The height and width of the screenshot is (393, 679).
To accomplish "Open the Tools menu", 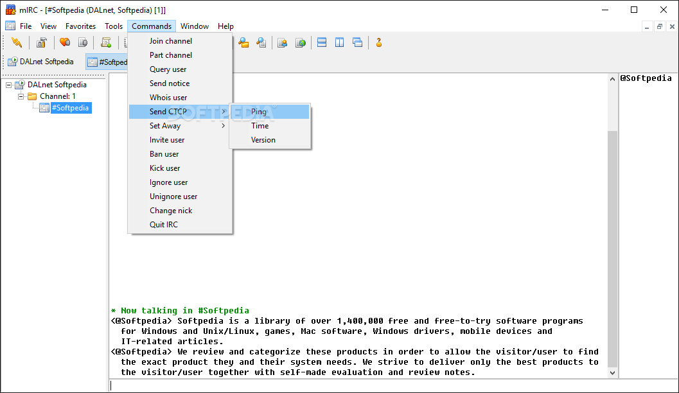I will (114, 26).
